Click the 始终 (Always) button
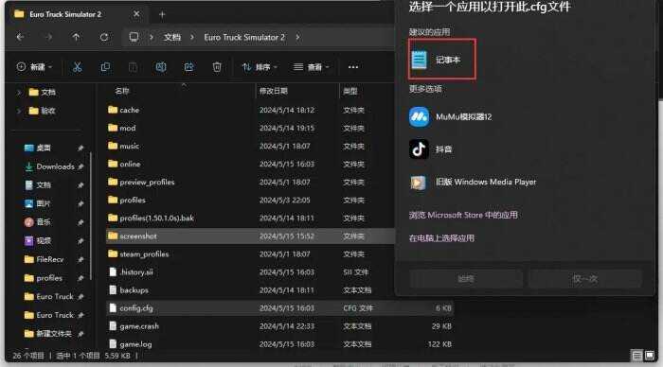The image size is (663, 367). click(466, 279)
